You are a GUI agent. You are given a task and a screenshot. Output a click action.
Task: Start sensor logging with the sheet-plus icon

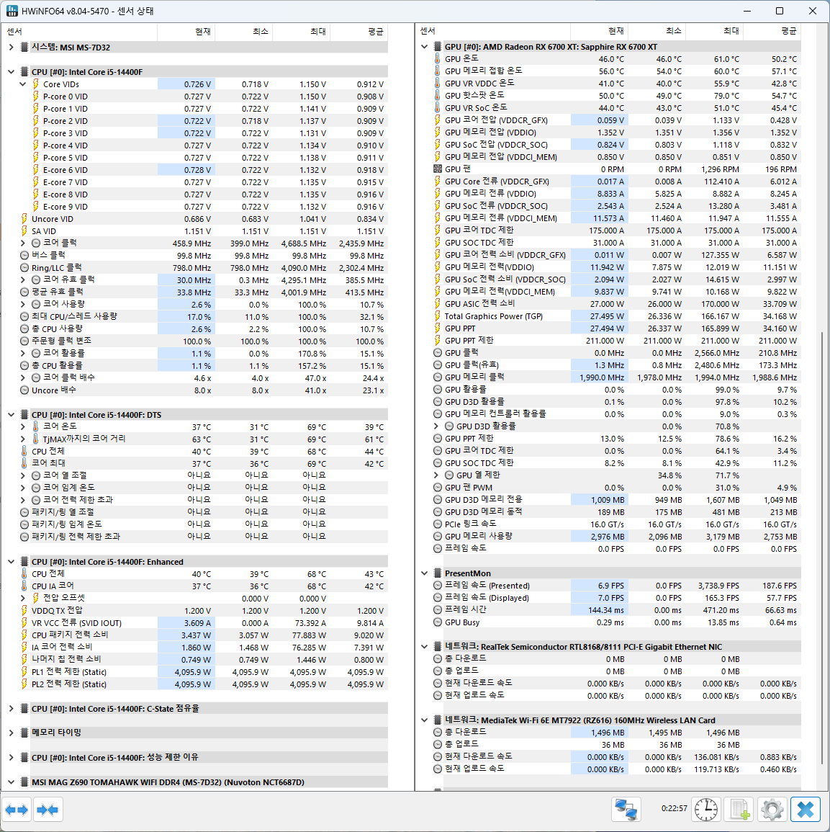pyautogui.click(x=740, y=810)
